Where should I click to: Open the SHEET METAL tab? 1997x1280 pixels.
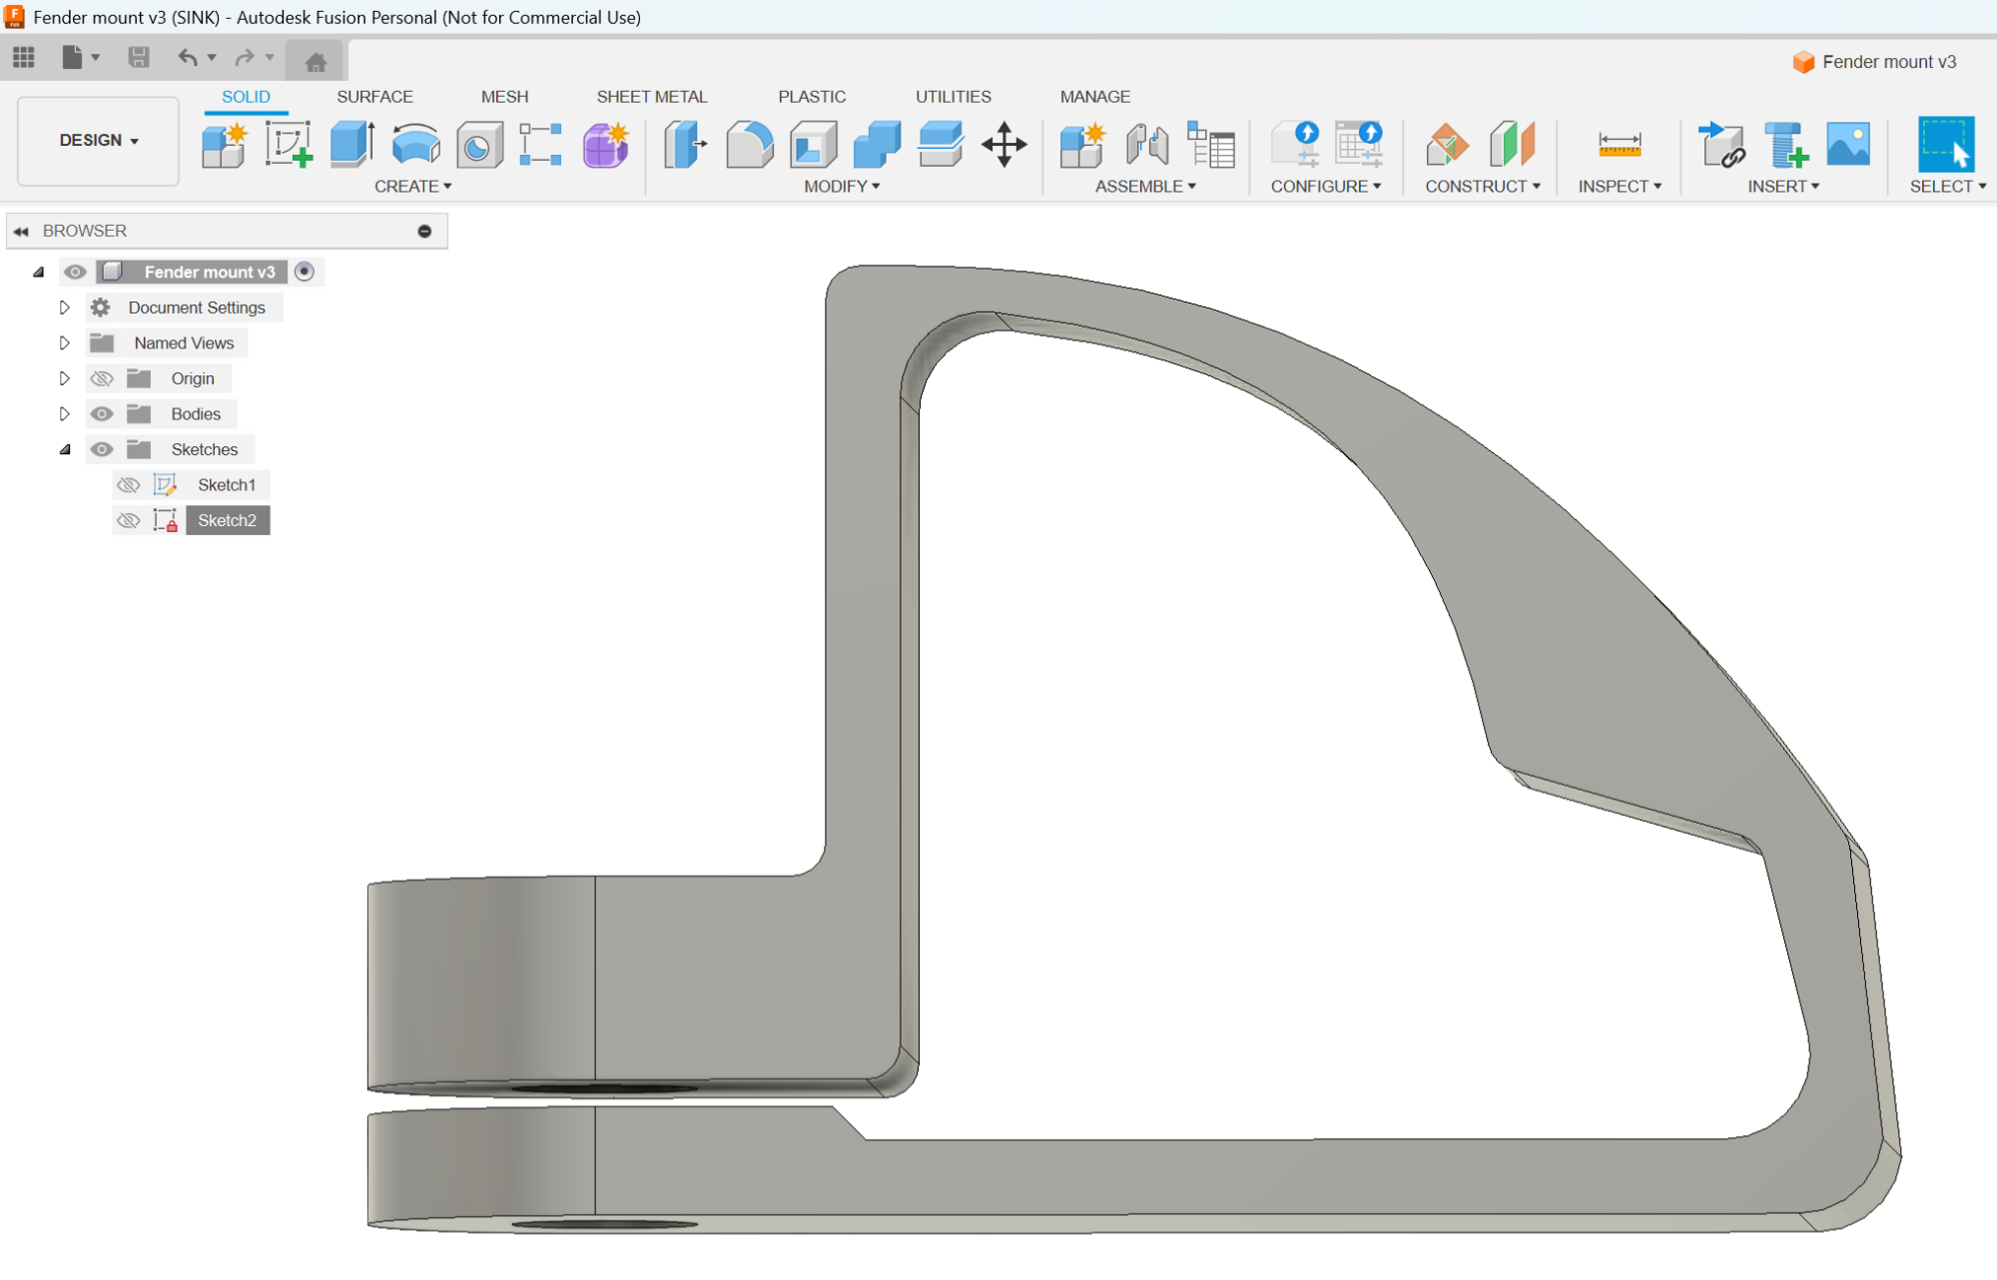(651, 97)
